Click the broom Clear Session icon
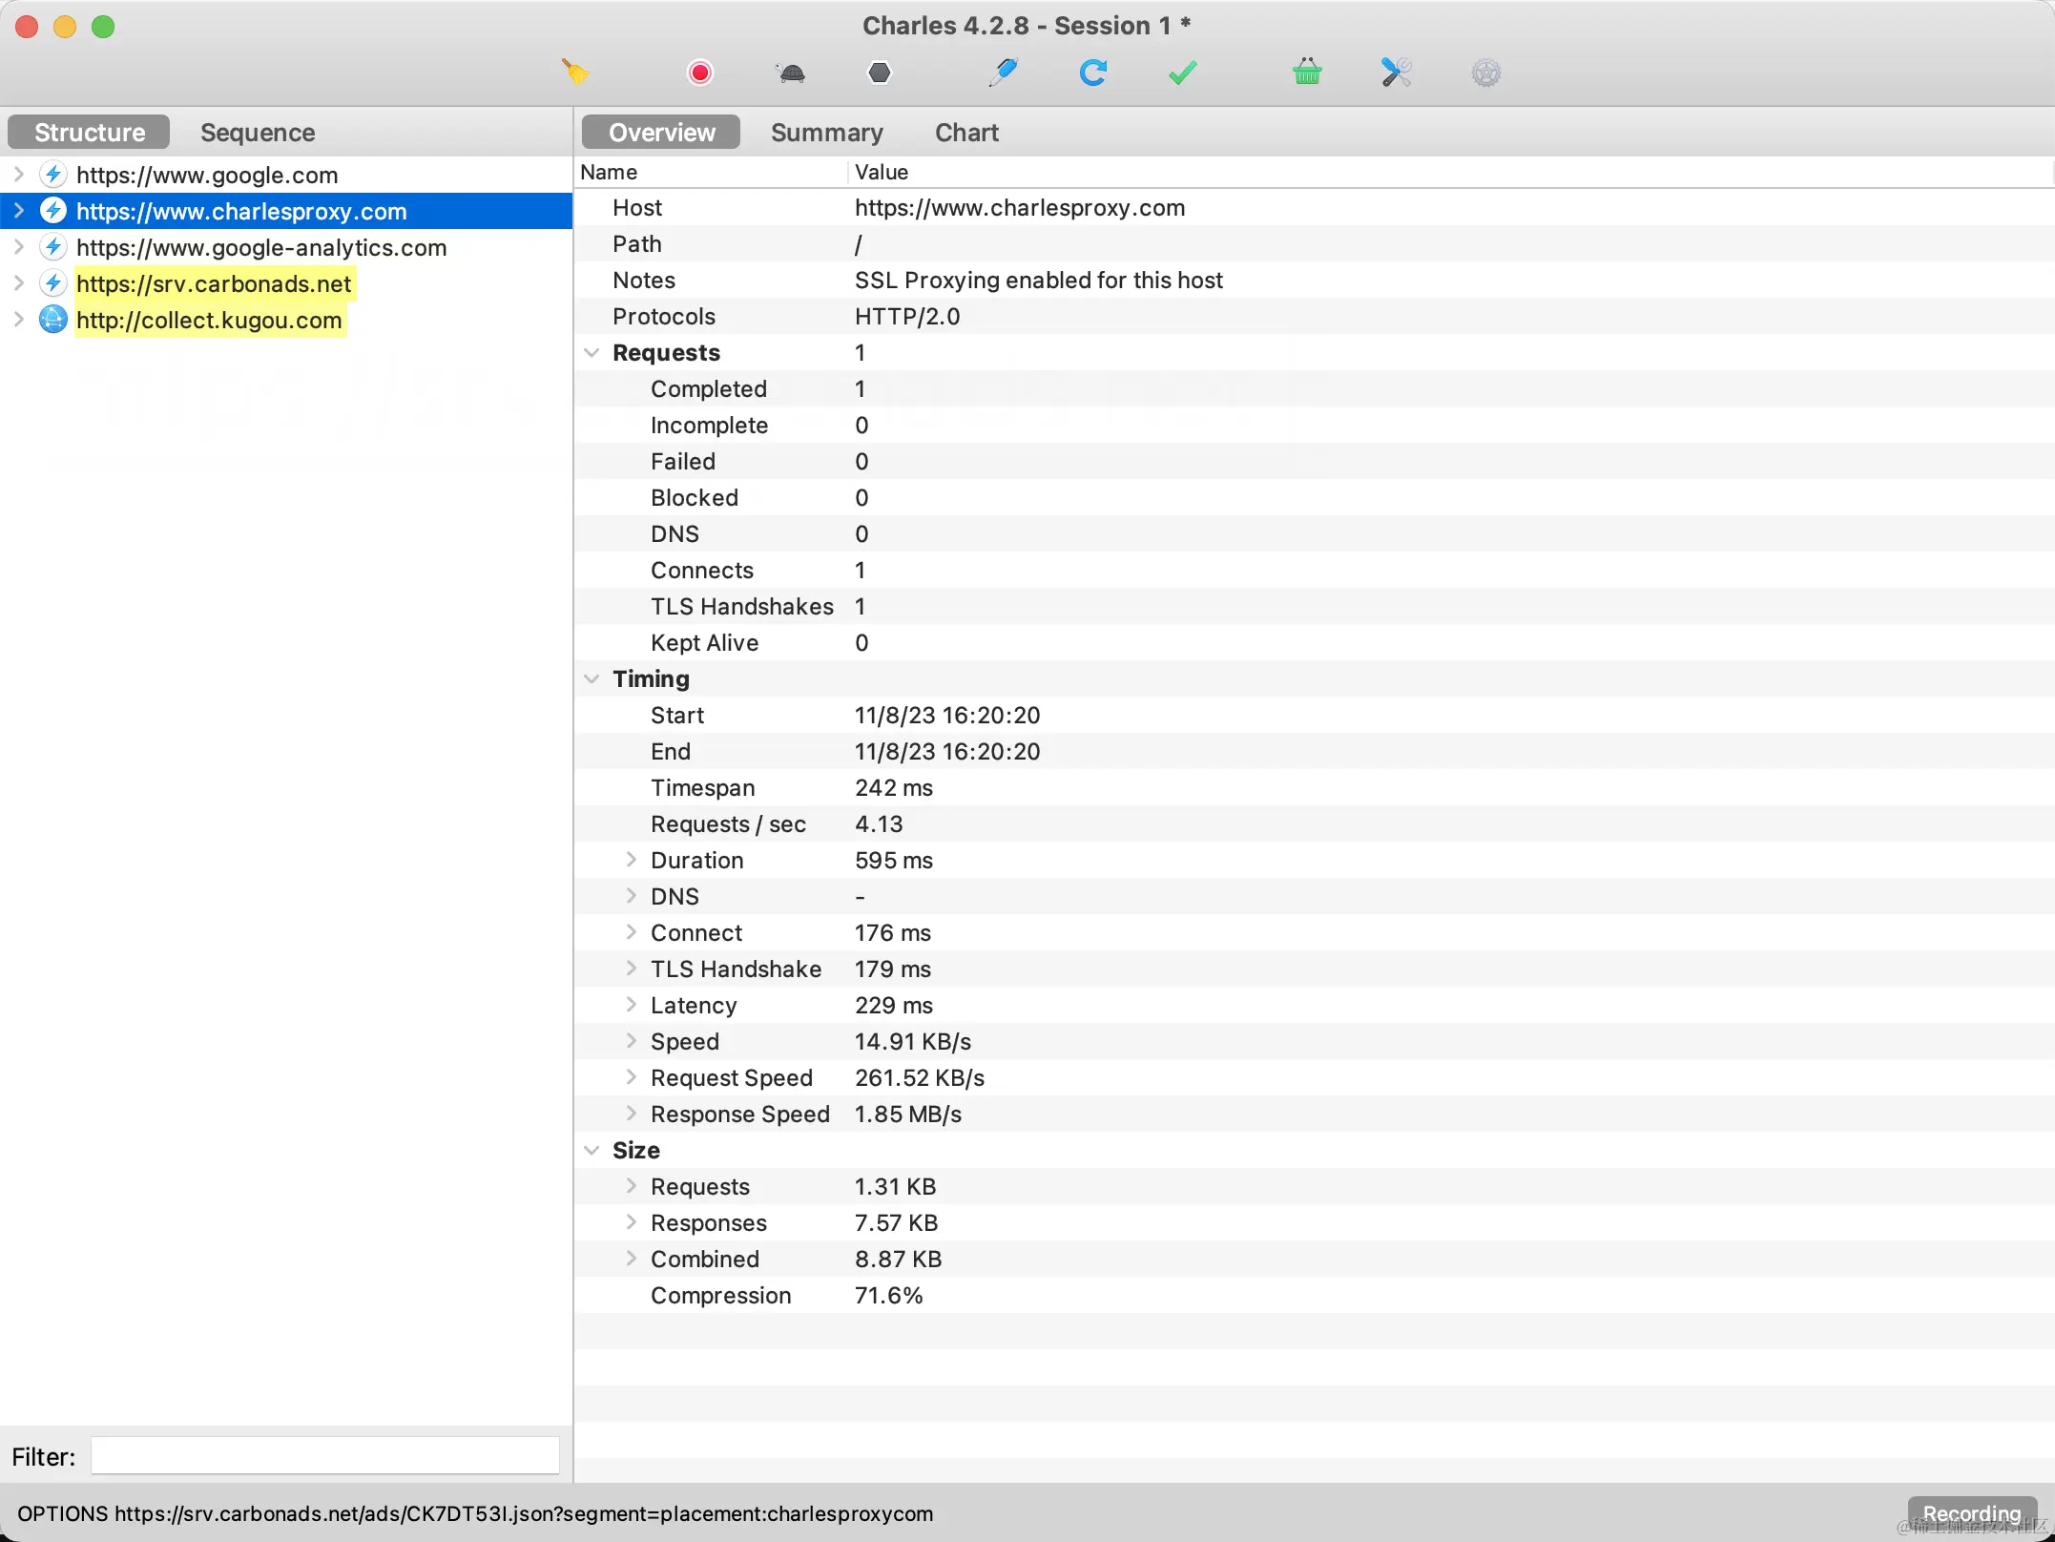Screen dimensions: 2055x1542 tap(575, 73)
